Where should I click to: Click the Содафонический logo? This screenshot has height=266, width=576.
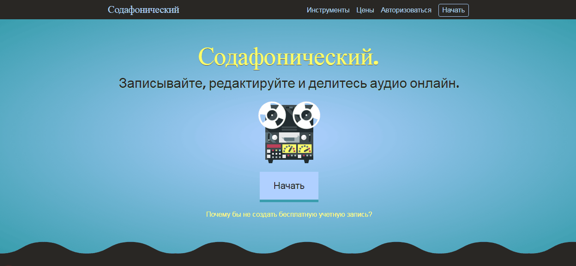point(144,9)
